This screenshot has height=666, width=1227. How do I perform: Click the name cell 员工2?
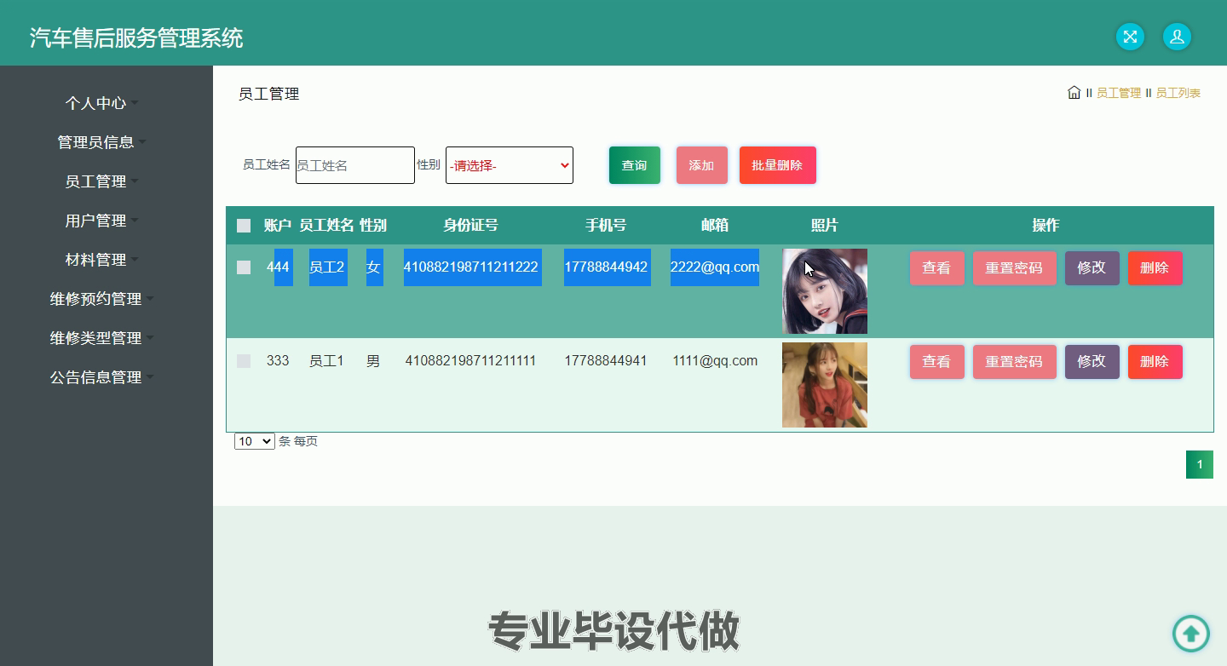[x=326, y=267]
